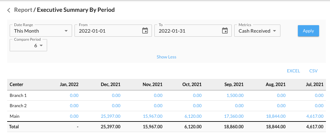
Task: Open the From date calendar icon
Action: [145, 31]
